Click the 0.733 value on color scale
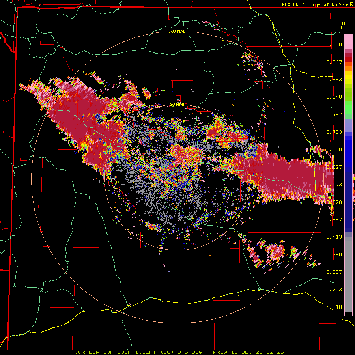 334,132
